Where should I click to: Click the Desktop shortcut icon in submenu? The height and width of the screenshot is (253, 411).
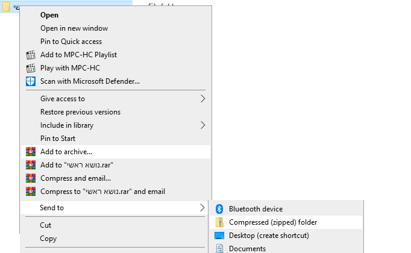pos(219,236)
